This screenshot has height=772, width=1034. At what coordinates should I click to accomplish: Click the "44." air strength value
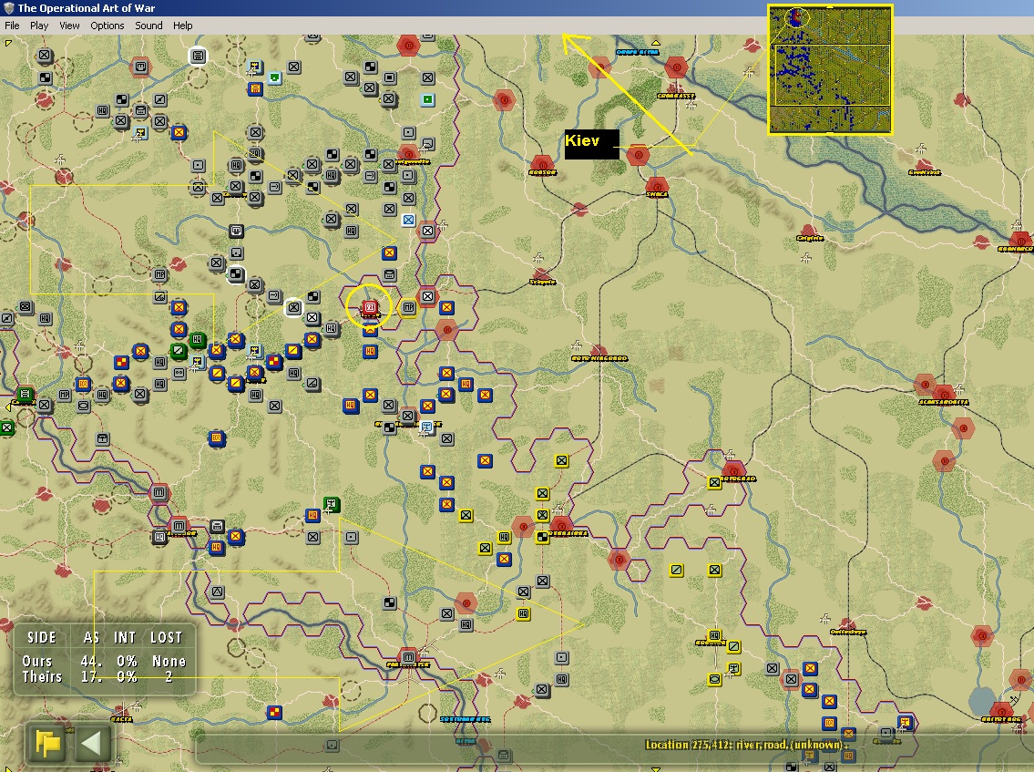point(92,661)
